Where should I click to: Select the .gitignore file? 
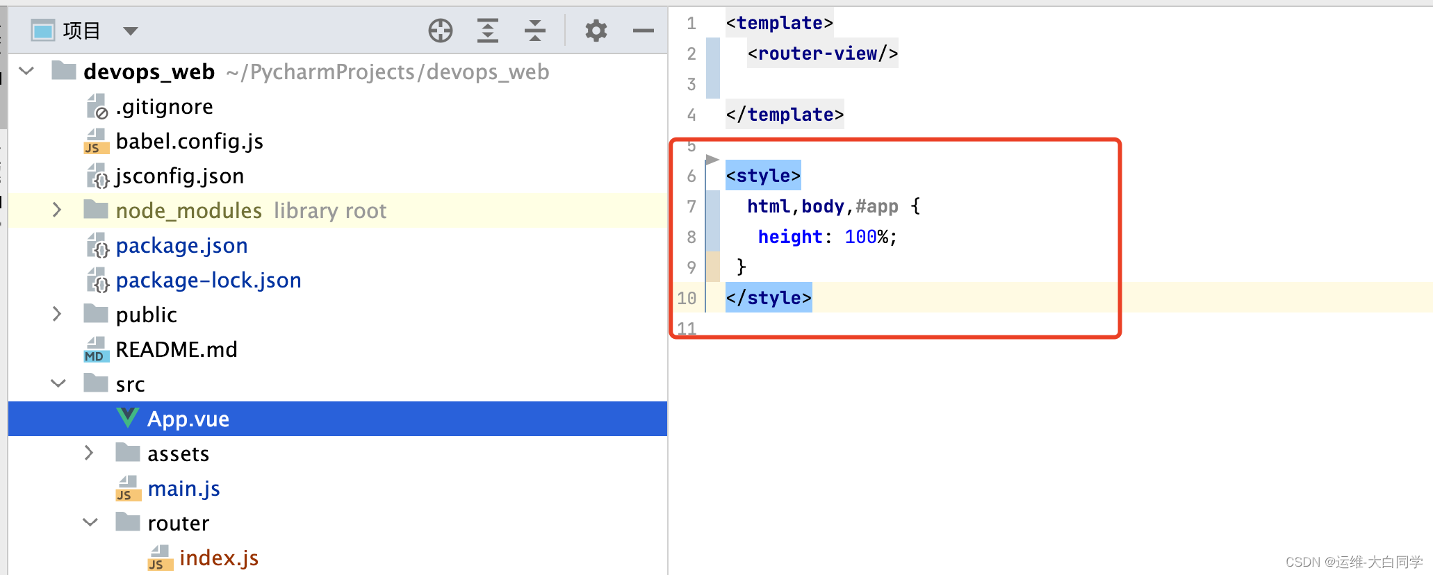pos(165,106)
